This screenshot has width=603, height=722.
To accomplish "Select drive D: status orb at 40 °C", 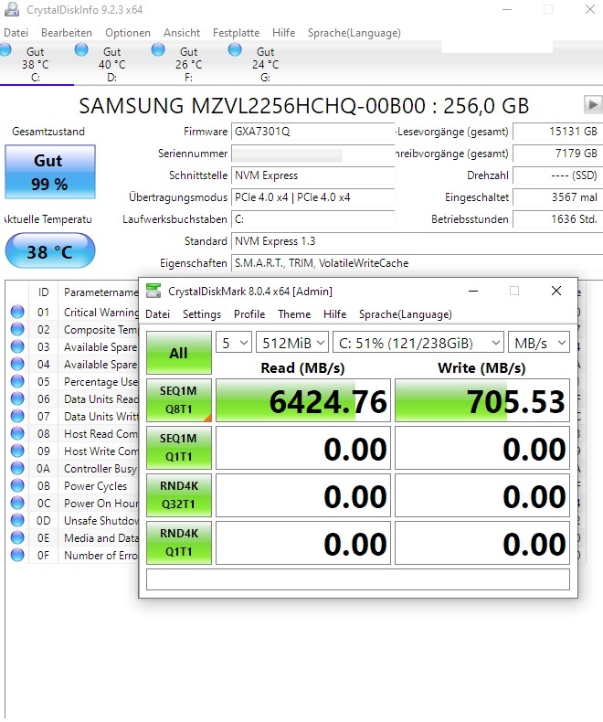I will [x=81, y=49].
